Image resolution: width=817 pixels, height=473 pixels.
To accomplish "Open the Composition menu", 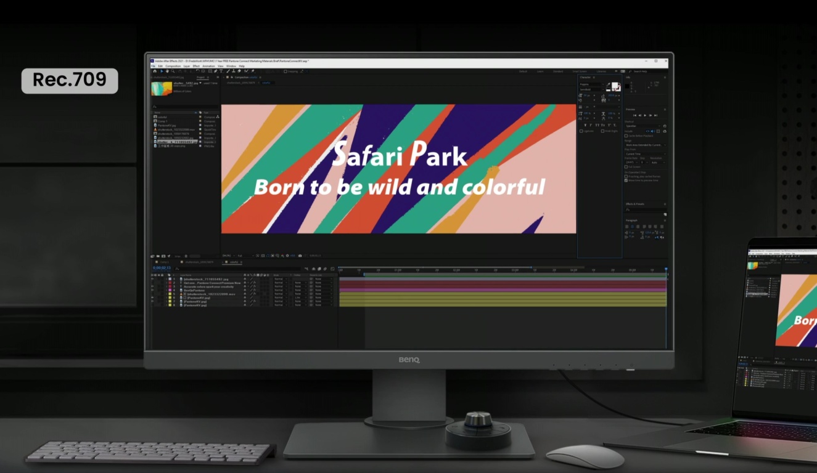I will tap(173, 66).
